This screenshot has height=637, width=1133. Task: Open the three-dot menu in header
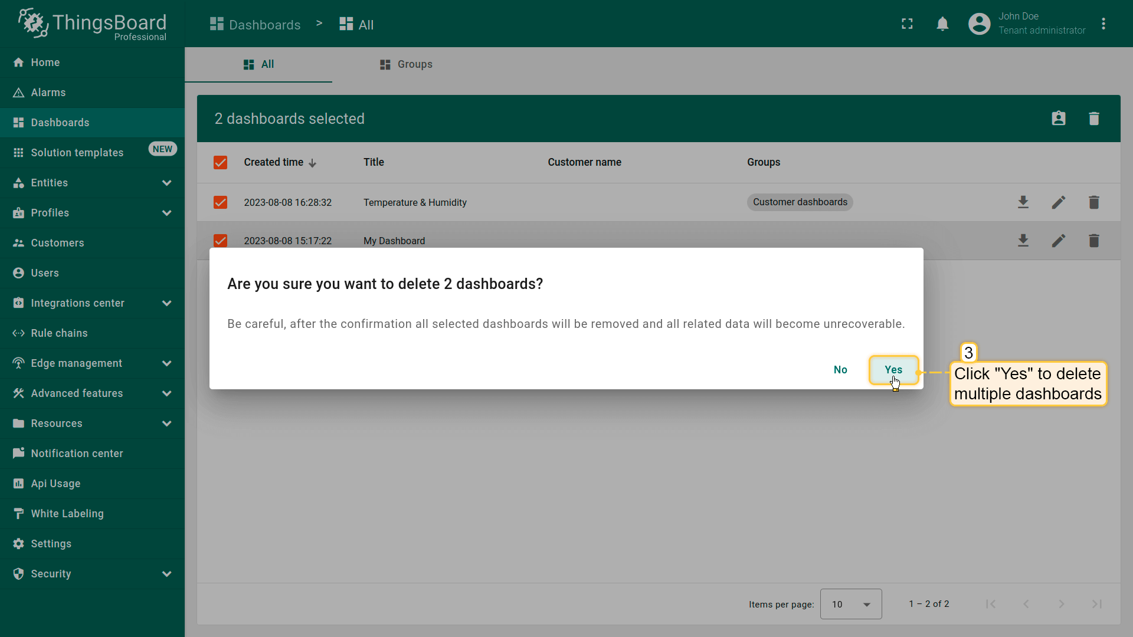pyautogui.click(x=1103, y=24)
